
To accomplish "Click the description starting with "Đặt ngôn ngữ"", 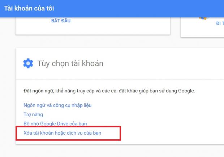I will click(108, 91).
